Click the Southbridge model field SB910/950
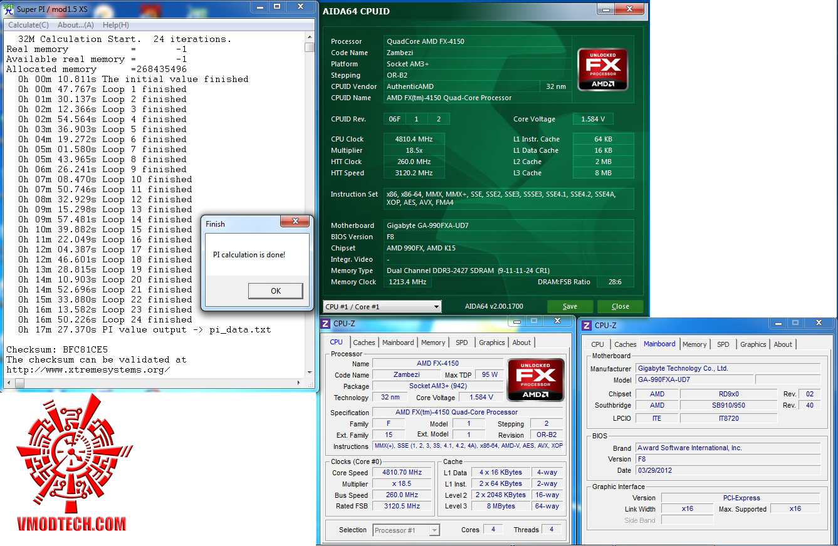Screen dimensions: 838x546 728,405
